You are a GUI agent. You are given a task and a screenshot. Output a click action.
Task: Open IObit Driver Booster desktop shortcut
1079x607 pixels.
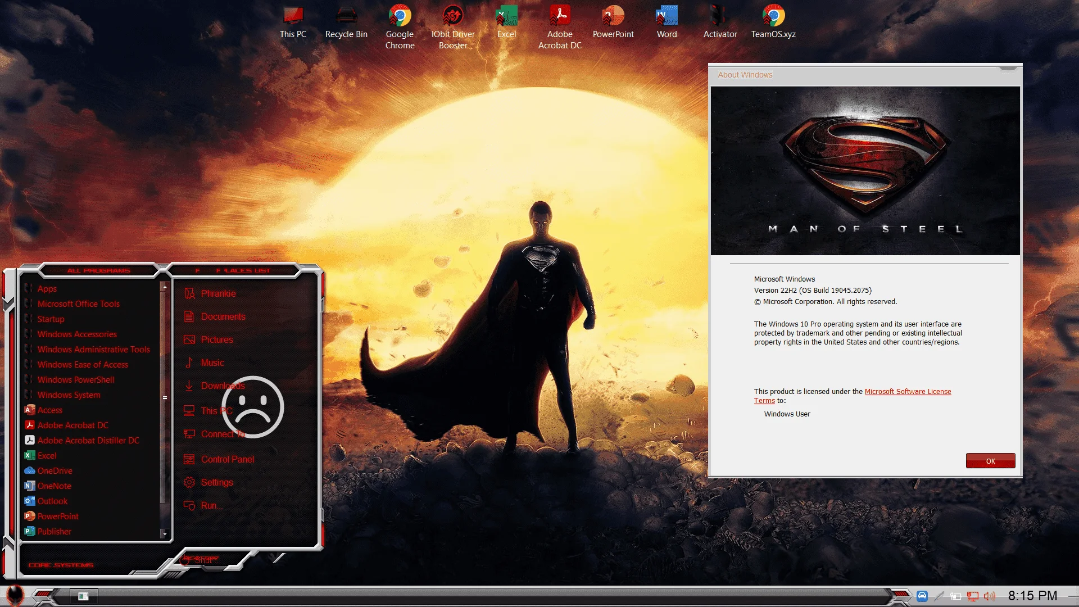point(453,27)
